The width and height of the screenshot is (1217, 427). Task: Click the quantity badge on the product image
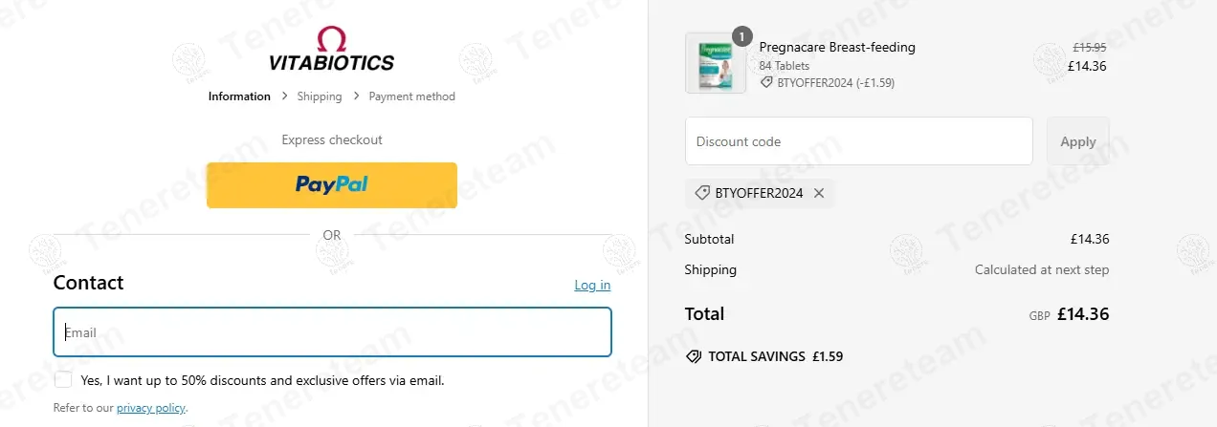click(x=742, y=37)
